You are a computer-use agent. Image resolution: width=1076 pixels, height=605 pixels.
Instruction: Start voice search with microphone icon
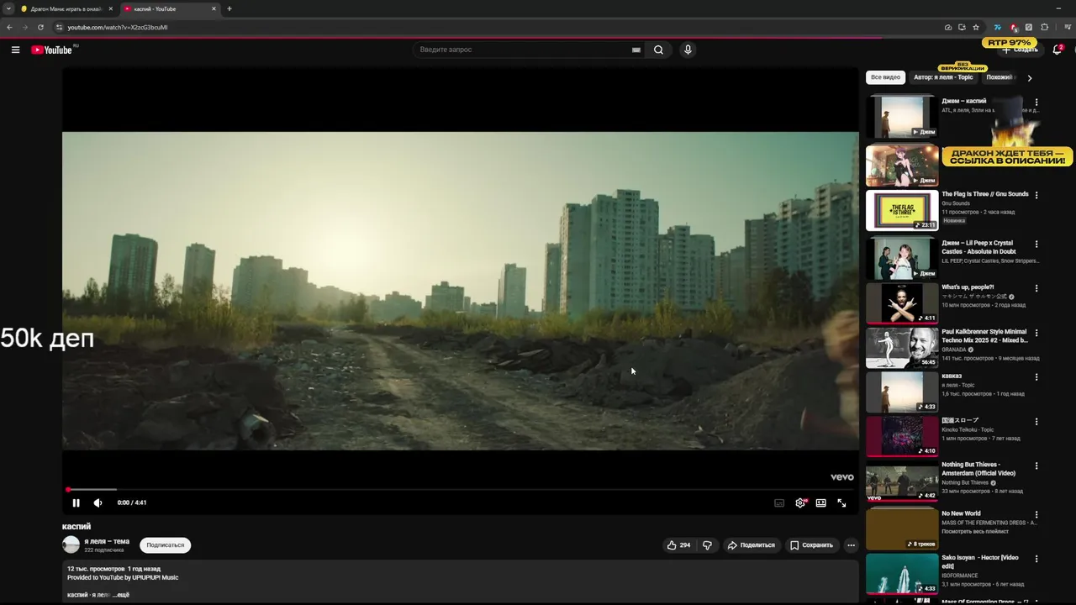688,50
